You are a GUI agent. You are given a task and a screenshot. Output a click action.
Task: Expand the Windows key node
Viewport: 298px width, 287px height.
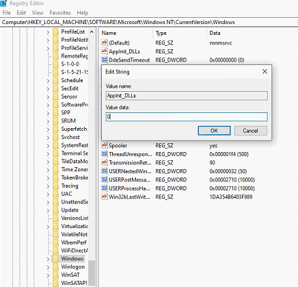tap(48, 259)
